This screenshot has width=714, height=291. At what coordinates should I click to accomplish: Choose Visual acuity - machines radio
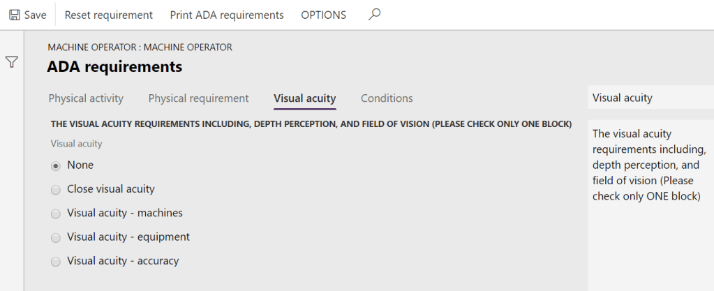tap(56, 214)
